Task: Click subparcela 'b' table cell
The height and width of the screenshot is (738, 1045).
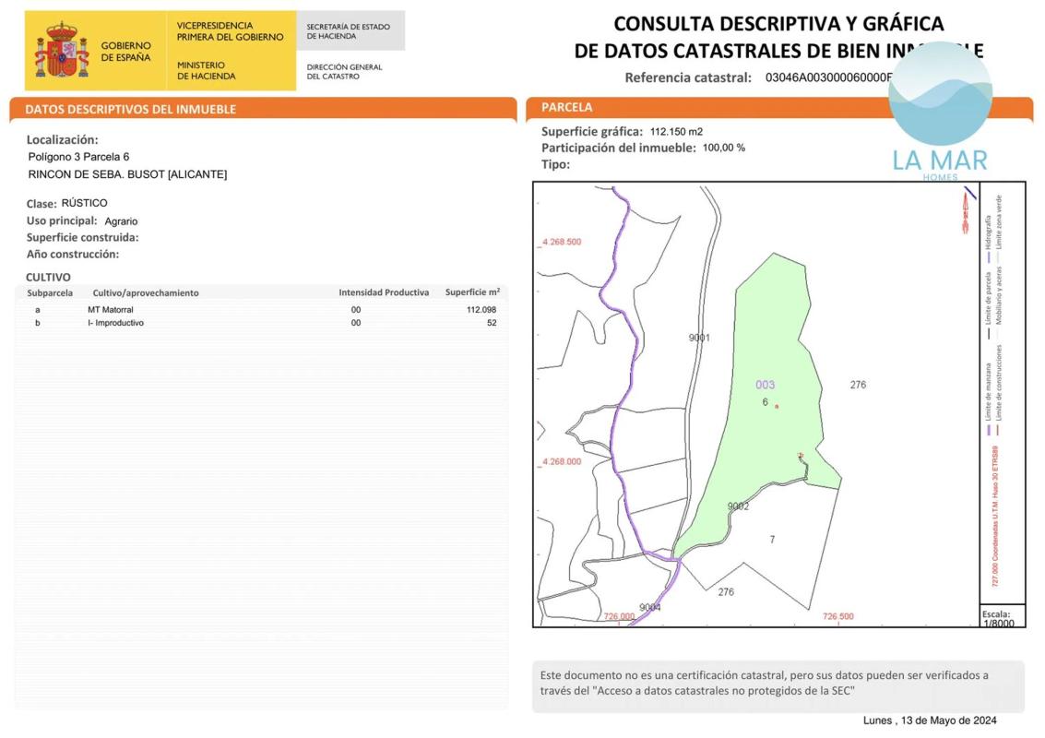Action: (x=37, y=323)
